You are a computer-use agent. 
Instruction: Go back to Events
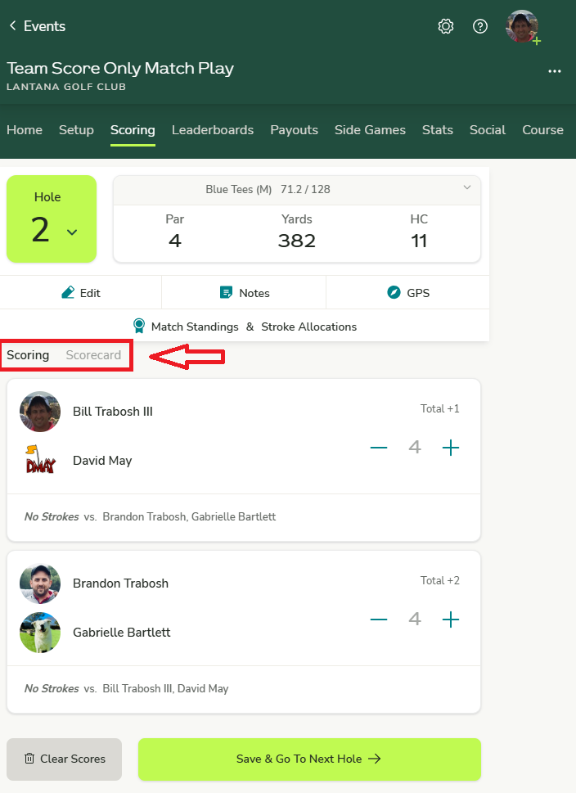click(x=37, y=26)
